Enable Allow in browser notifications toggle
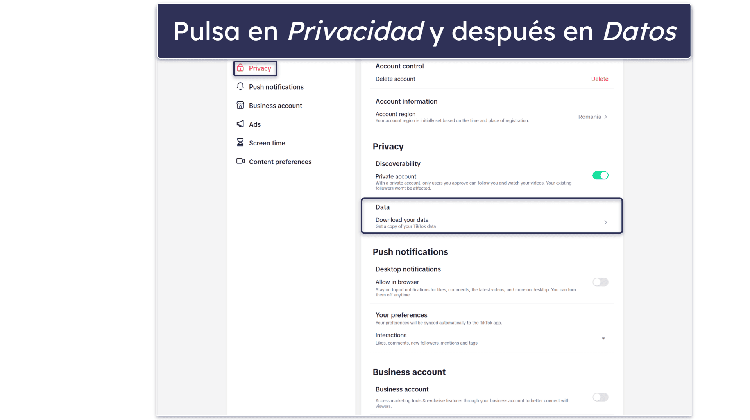Viewport: 750px width, 420px height. coord(600,282)
